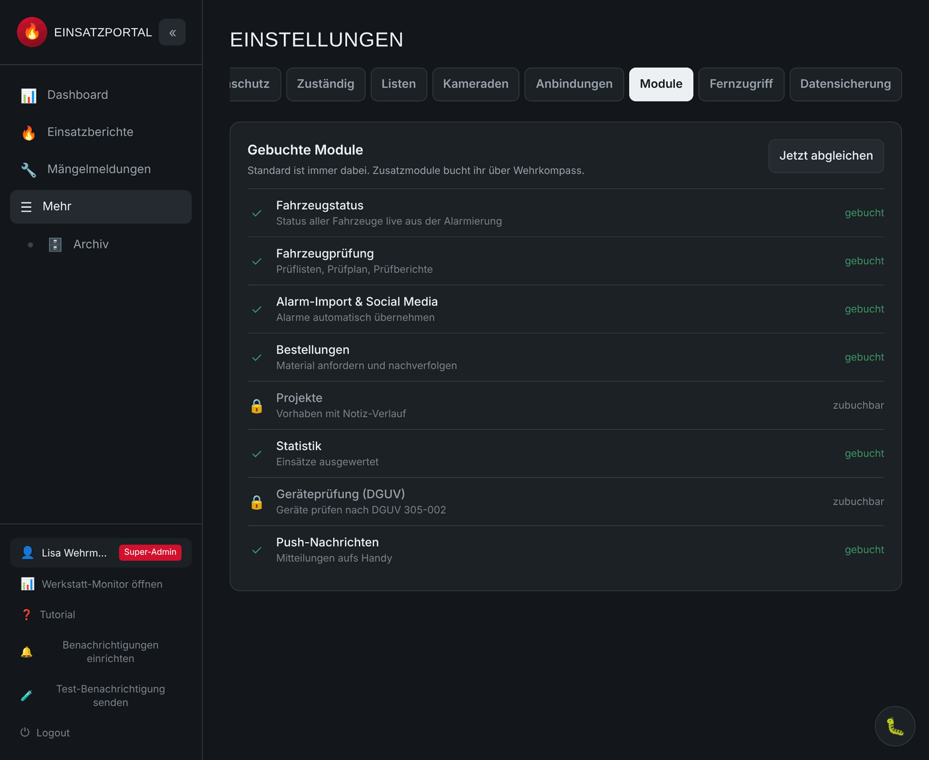The width and height of the screenshot is (929, 760).
Task: Click the bell icon for Benachrichtigungen einrichten
Action: (x=27, y=652)
